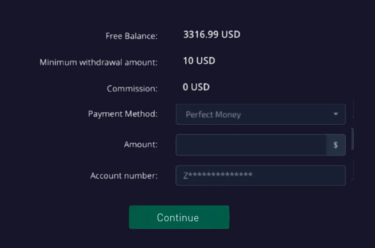The width and height of the screenshot is (375, 248).
Task: Focus the Account number input box
Action: (x=261, y=175)
